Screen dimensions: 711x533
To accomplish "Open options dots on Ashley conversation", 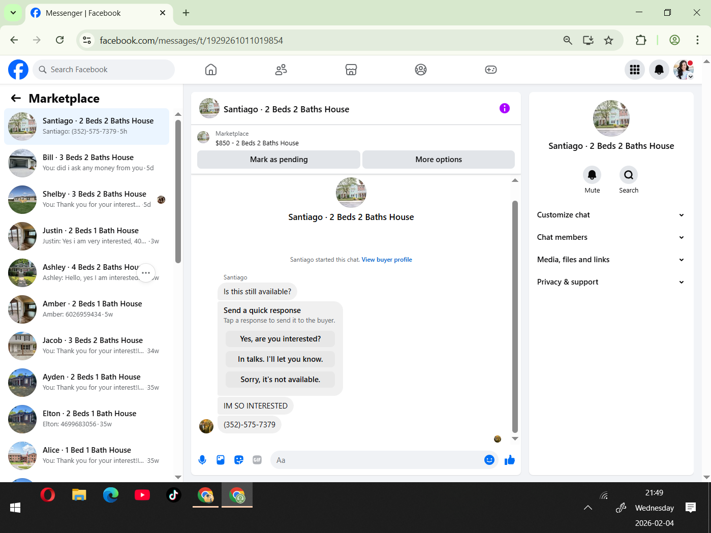I will click(146, 273).
